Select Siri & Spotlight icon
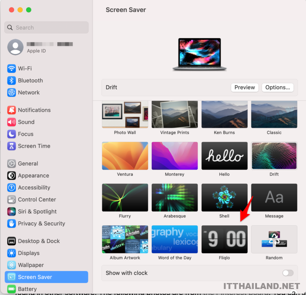This screenshot has height=295, width=306. [x=12, y=212]
